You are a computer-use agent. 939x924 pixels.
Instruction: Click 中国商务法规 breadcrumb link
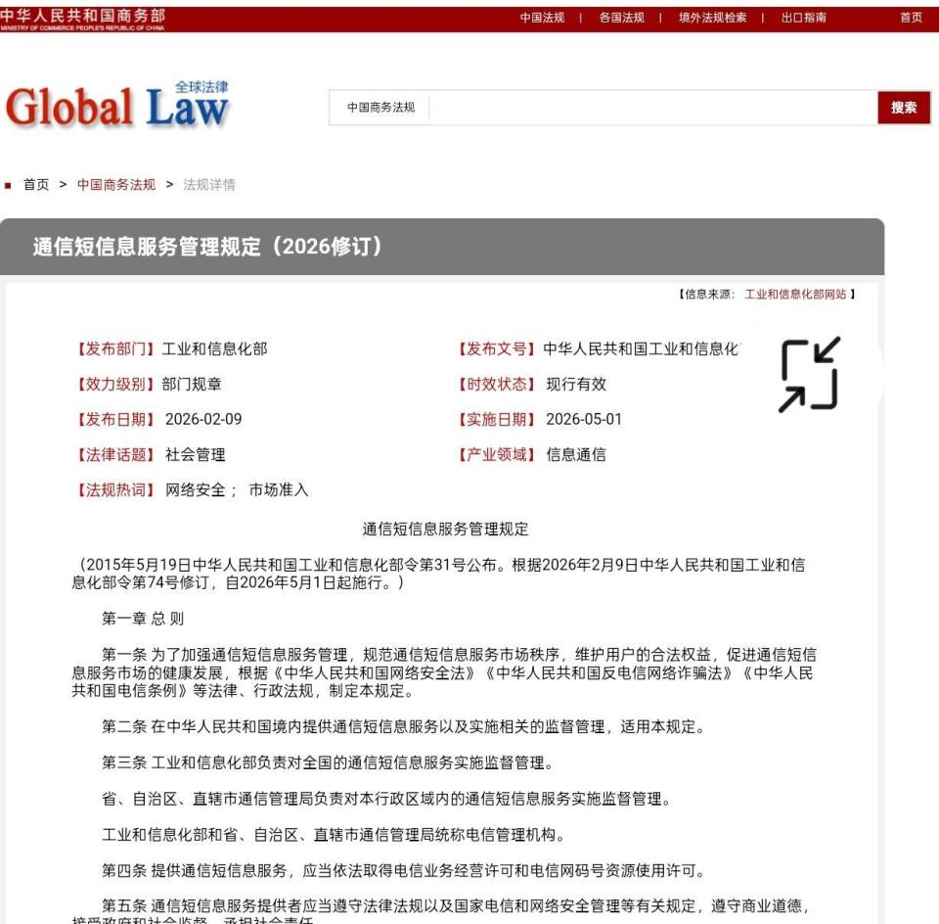coord(116,185)
